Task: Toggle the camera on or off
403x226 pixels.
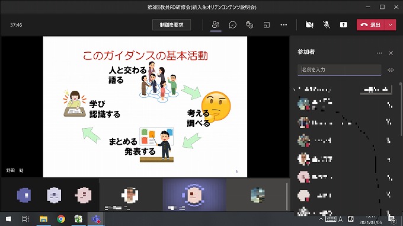Action: point(309,25)
